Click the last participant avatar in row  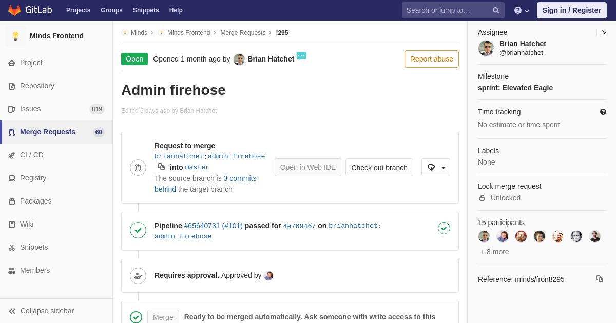595,236
